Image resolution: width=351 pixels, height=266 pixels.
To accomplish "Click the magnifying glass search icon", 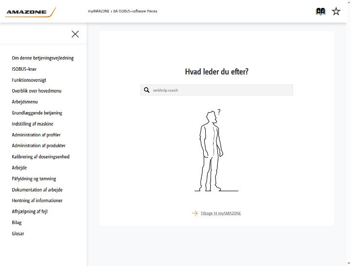I will (147, 90).
